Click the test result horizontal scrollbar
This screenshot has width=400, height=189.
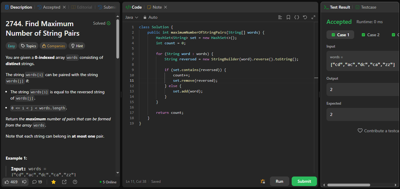[x=349, y=185]
